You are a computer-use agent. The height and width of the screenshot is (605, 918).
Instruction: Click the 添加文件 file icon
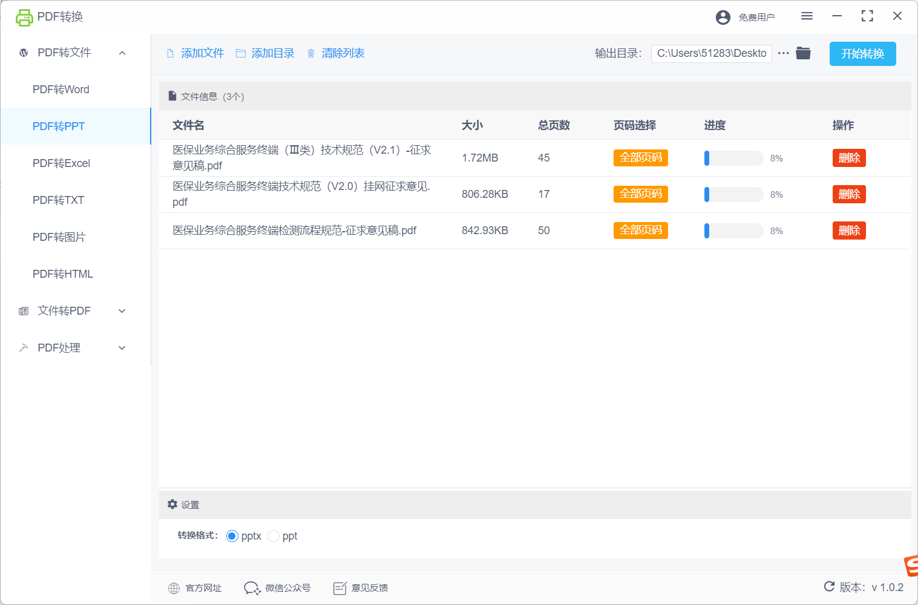click(171, 53)
